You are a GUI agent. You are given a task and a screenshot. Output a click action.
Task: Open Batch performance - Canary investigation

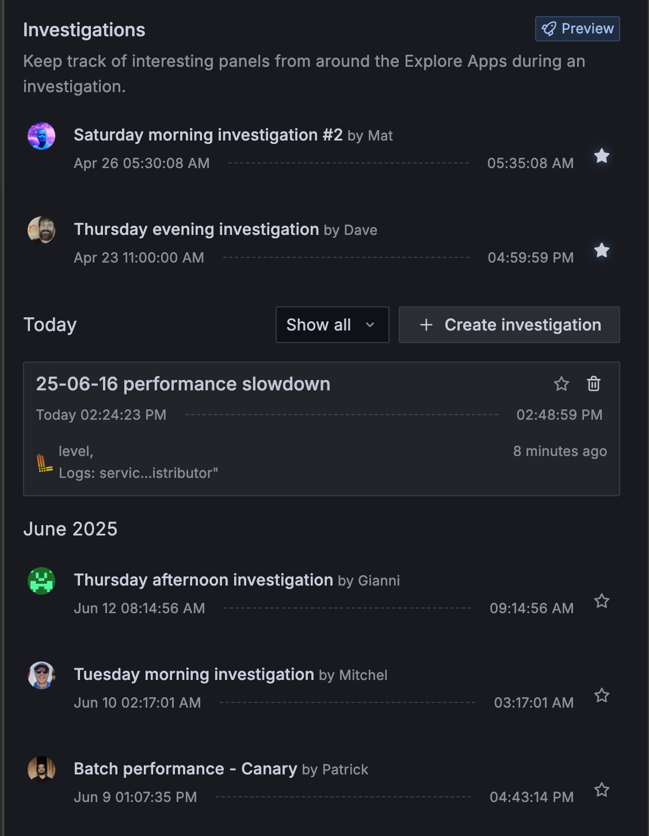coord(185,769)
